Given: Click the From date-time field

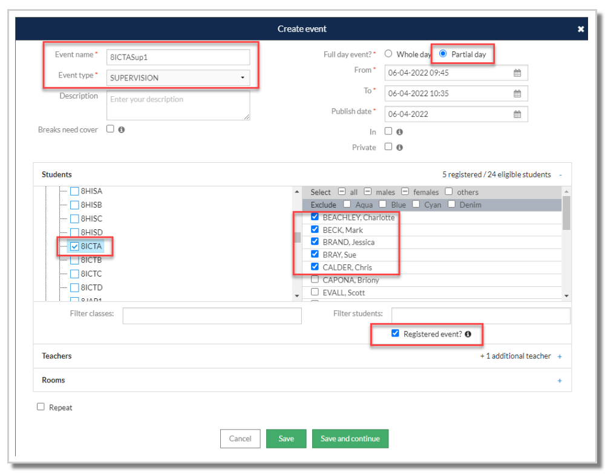Looking at the screenshot, I should pyautogui.click(x=456, y=73).
